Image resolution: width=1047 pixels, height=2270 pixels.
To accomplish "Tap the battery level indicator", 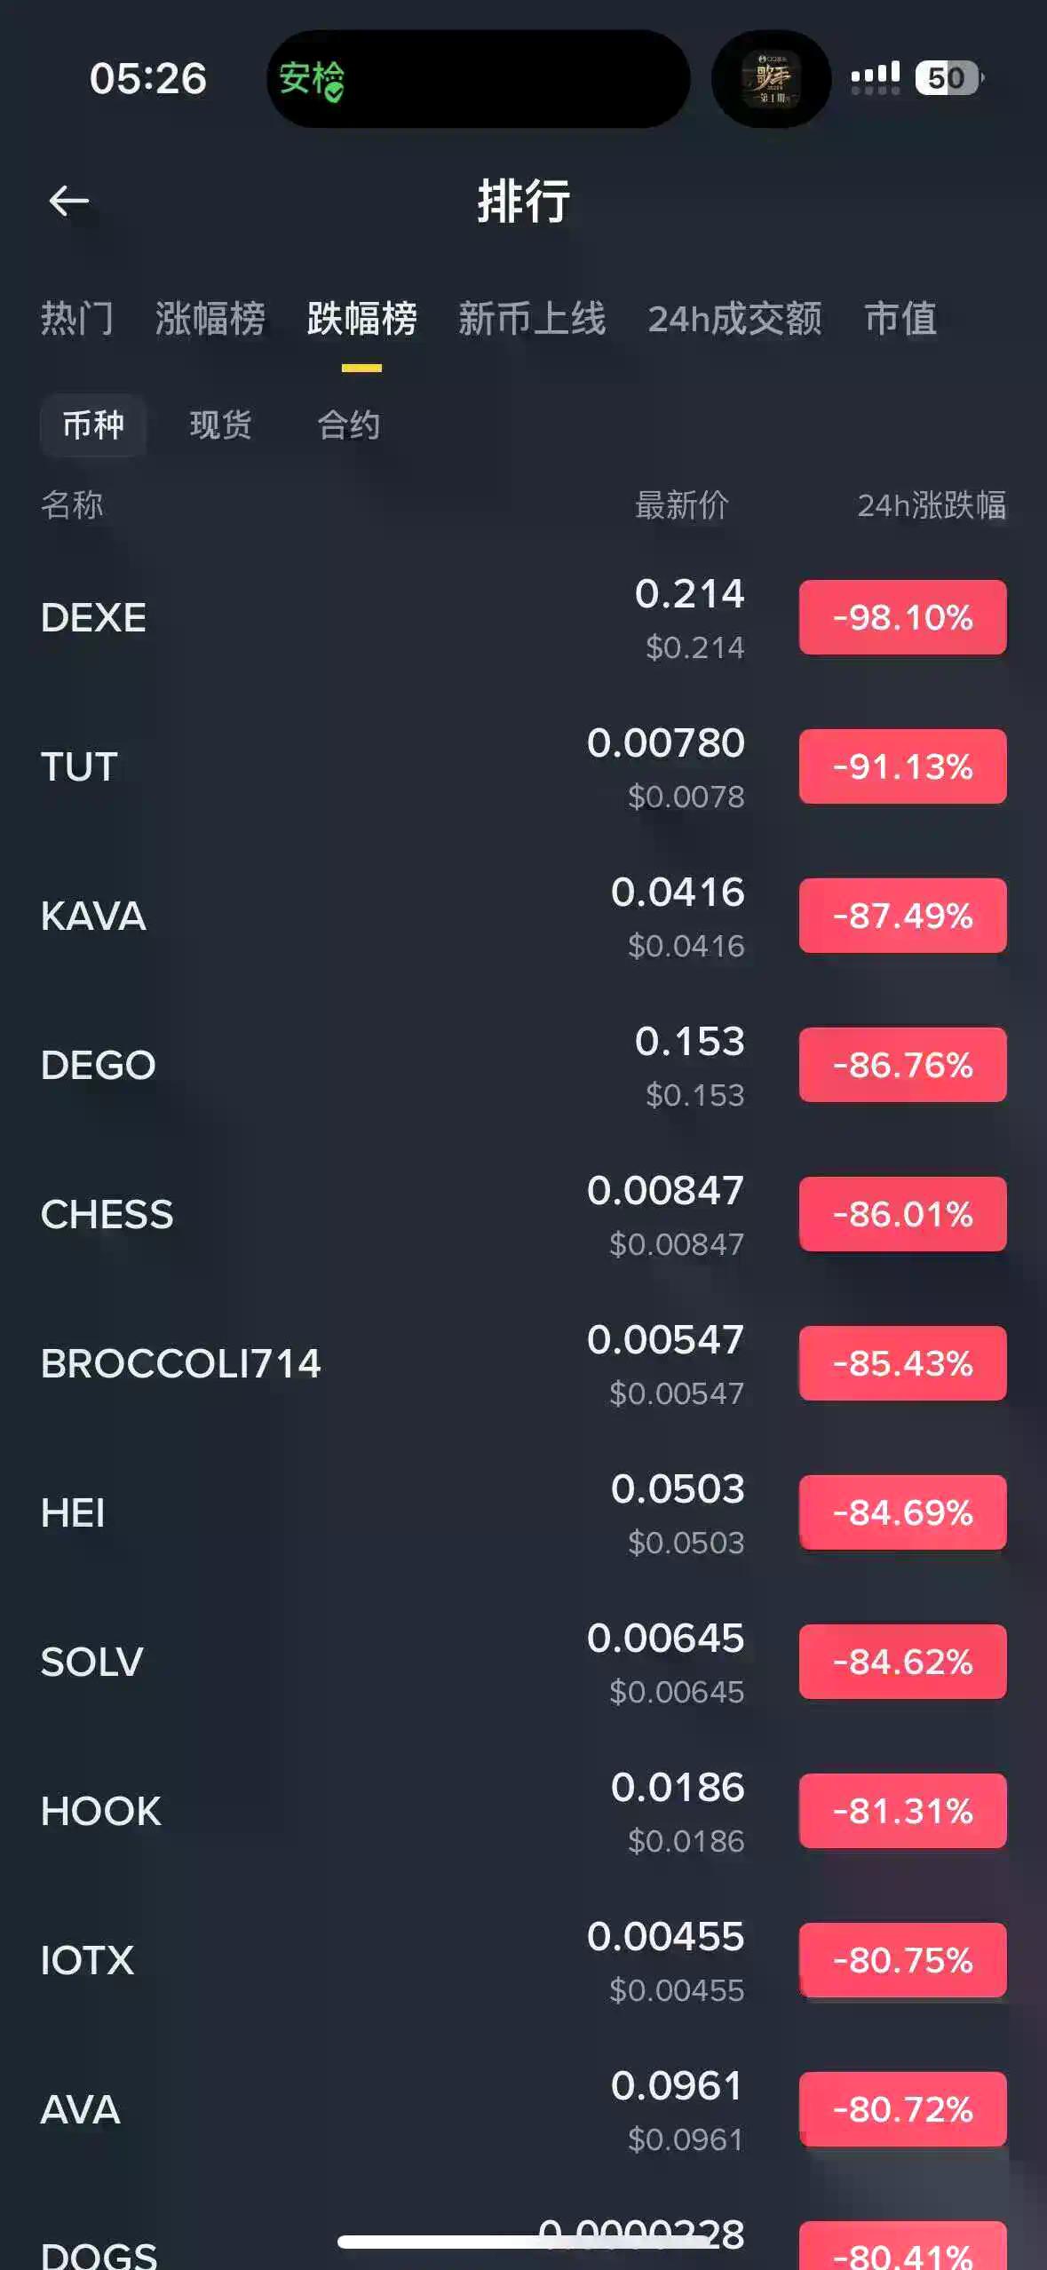I will [x=948, y=78].
